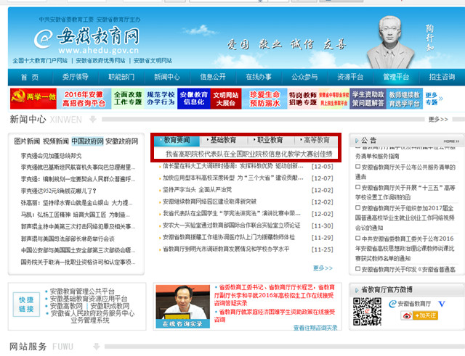Open 在线办事 navigation item
The image size is (465, 356).
259,77
